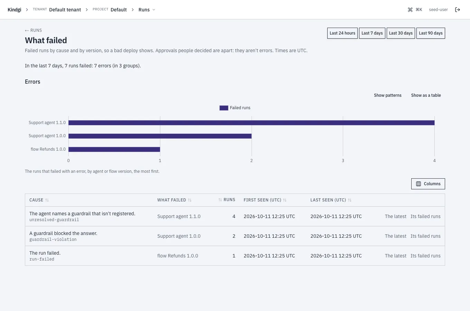Screen dimensions: 470x311
Task: Click the sort icon beside LAST SEEN column
Action: click(350, 200)
